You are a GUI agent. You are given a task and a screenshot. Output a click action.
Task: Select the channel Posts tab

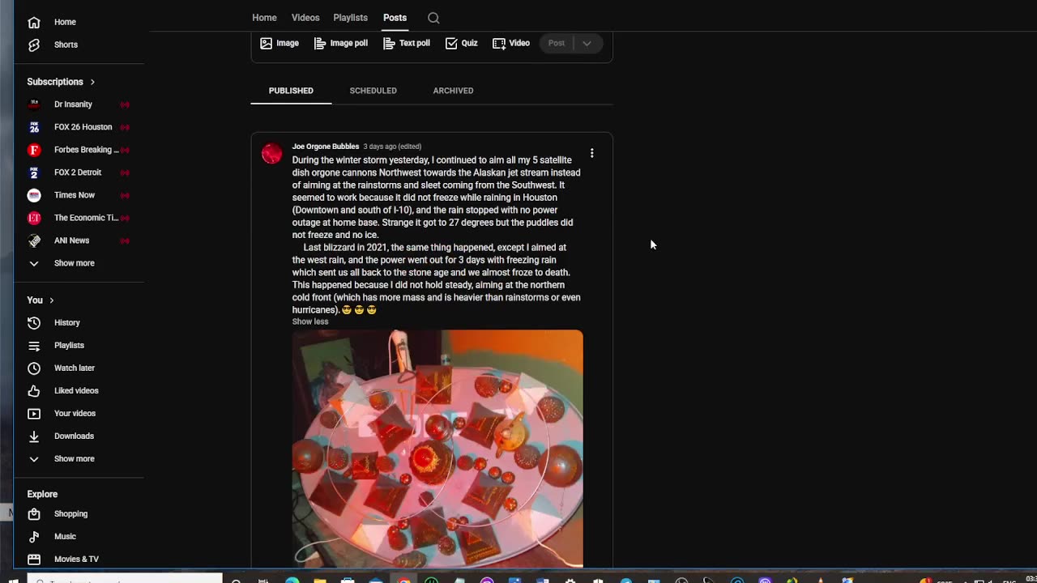coord(395,18)
